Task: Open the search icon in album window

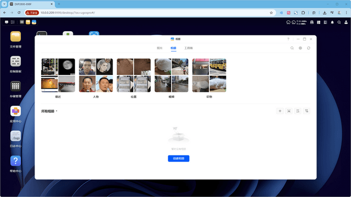Action: pos(292,48)
